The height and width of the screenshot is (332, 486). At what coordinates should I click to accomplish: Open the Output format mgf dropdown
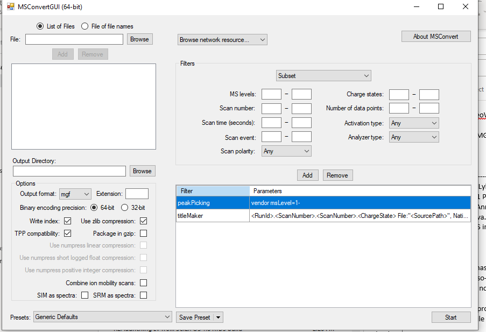pos(75,194)
